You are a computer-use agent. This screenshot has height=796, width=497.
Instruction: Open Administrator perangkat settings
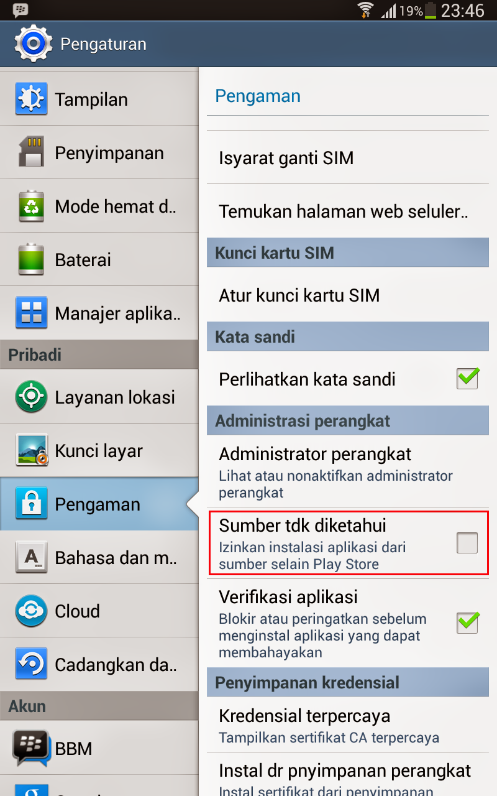point(348,473)
